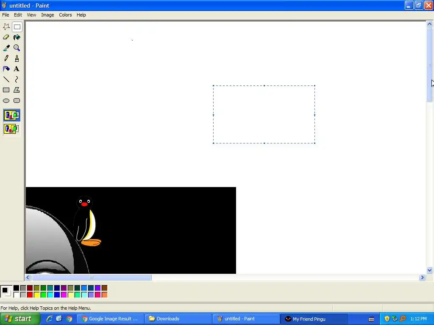Select the rectangular Select tool

(x=17, y=27)
